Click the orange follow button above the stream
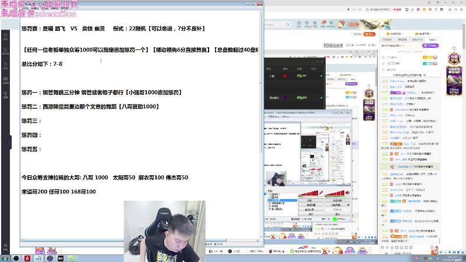Image resolution: width=466 pixels, height=262 pixels. tap(369, 34)
